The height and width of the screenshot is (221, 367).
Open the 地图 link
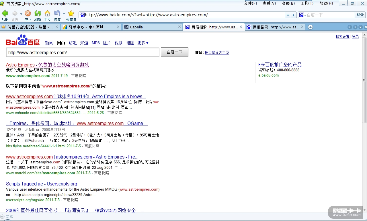tap(130, 43)
